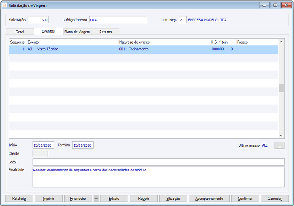Click the scroll down arrow of the events grid
Viewport: 294px width, 206px height.
pos(281,136)
